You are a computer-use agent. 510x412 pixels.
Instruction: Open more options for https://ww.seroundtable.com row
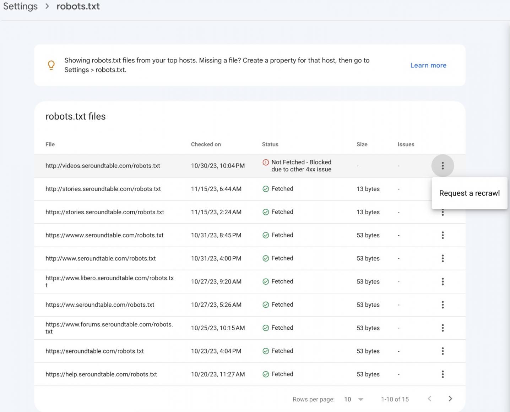443,305
